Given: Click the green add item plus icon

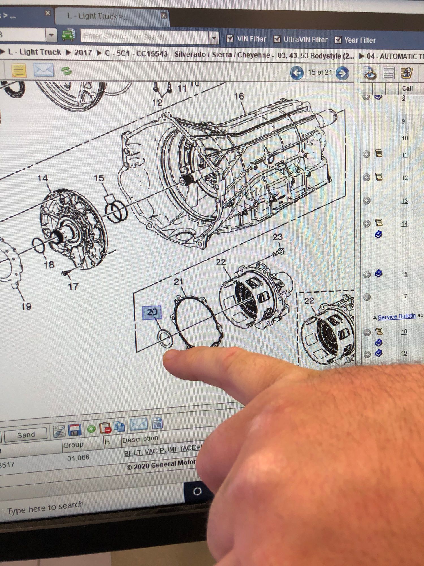Looking at the screenshot, I should [91, 429].
